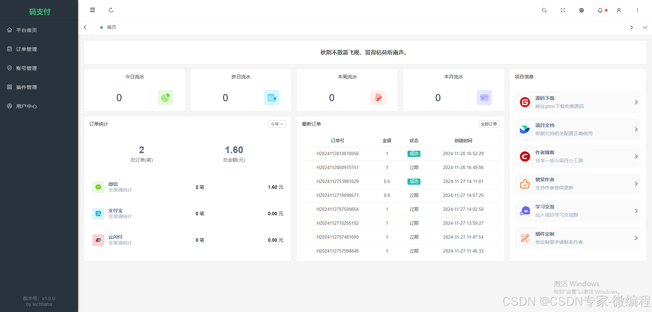Click the 今日流水 green pie chart icon
The width and height of the screenshot is (652, 312).
(x=165, y=98)
